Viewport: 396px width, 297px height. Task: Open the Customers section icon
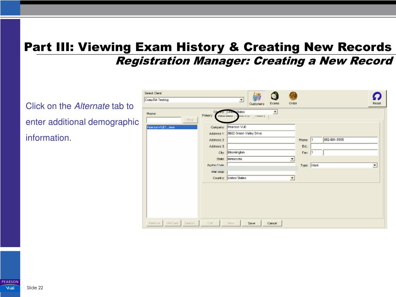[x=257, y=99]
